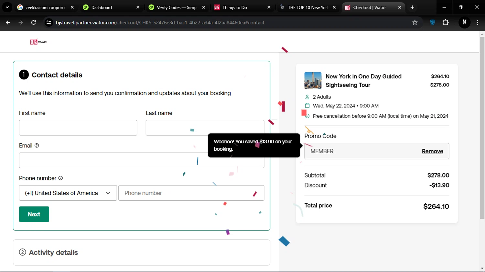Open the browser extensions puzzle menu

pyautogui.click(x=446, y=22)
